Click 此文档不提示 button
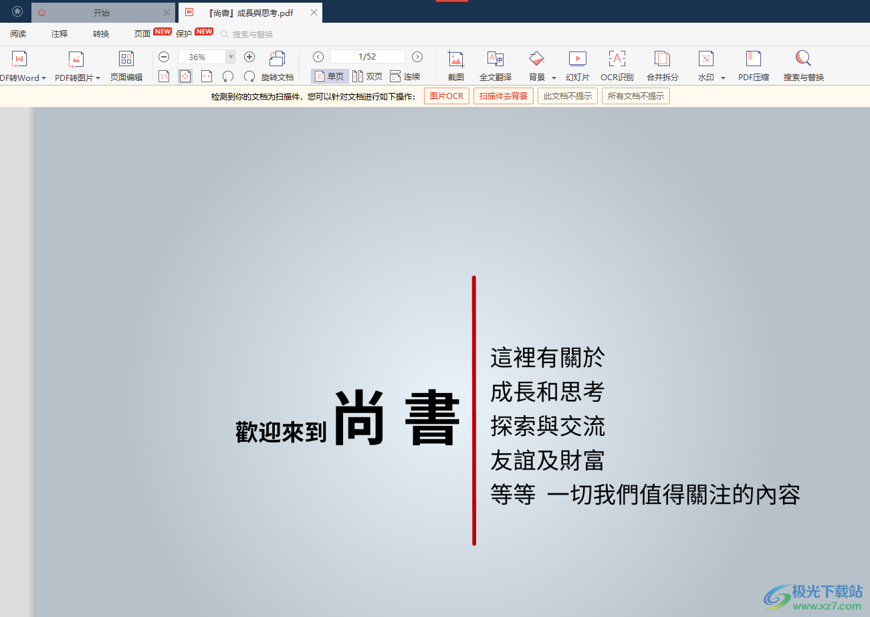This screenshot has height=617, width=870. [x=568, y=96]
